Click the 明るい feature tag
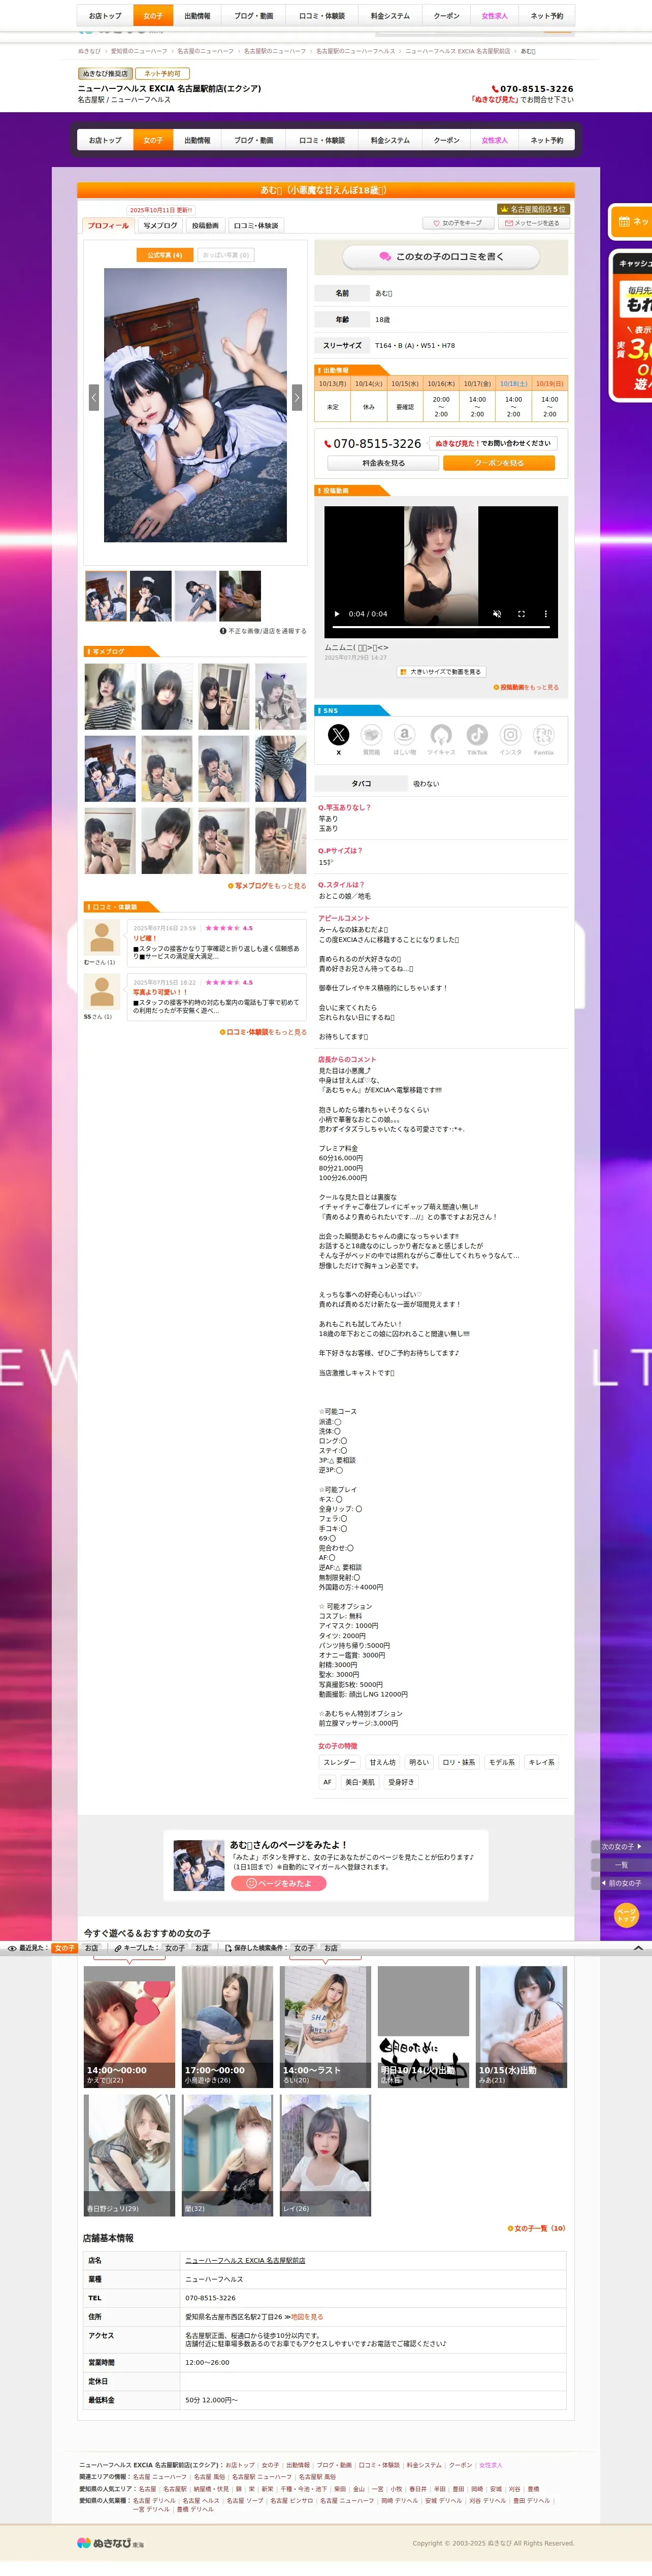The image size is (652, 2576). point(419,1762)
